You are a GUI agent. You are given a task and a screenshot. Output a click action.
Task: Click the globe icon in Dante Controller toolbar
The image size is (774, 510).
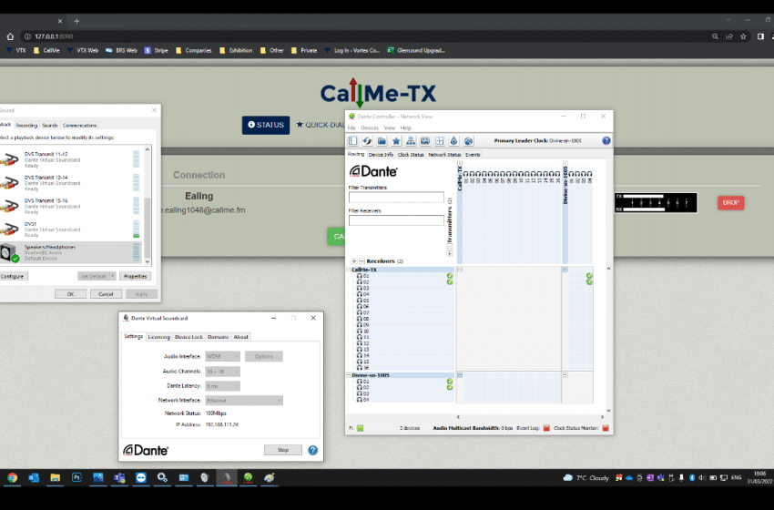[468, 141]
